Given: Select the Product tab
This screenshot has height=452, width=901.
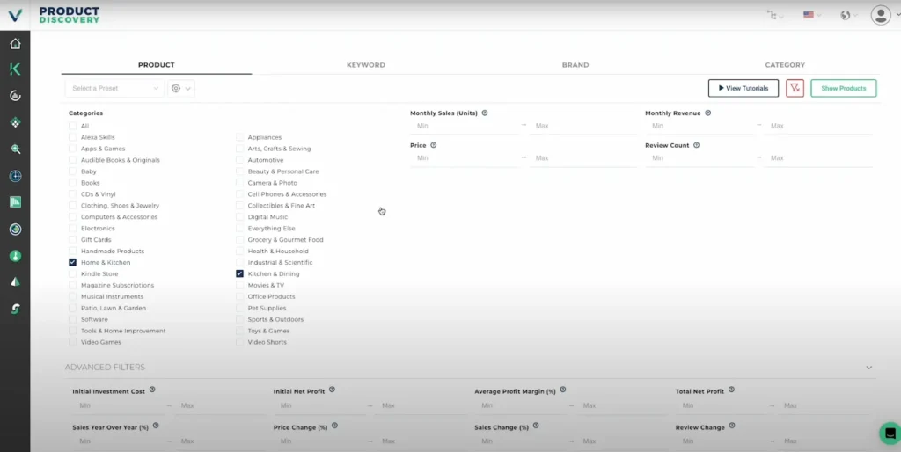Looking at the screenshot, I should point(157,65).
